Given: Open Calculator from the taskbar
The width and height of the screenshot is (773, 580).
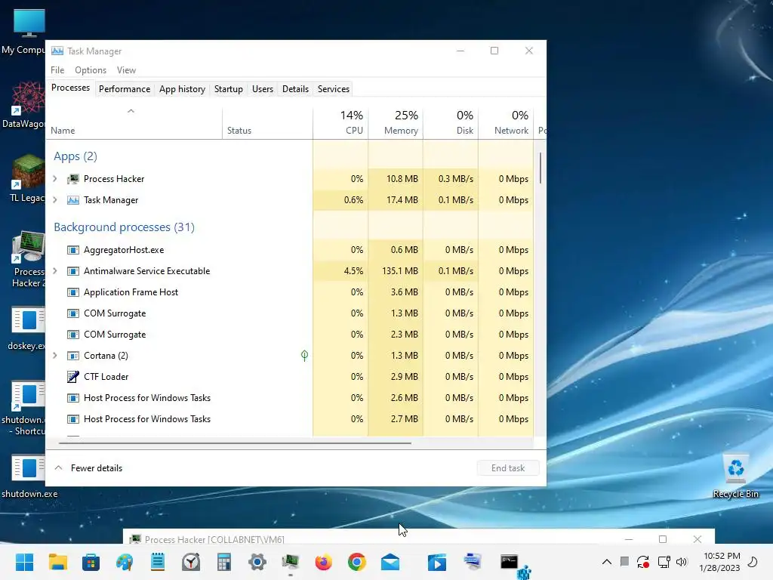Looking at the screenshot, I should 223,562.
